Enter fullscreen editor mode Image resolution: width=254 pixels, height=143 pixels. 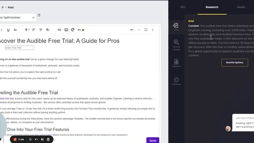click(146, 30)
